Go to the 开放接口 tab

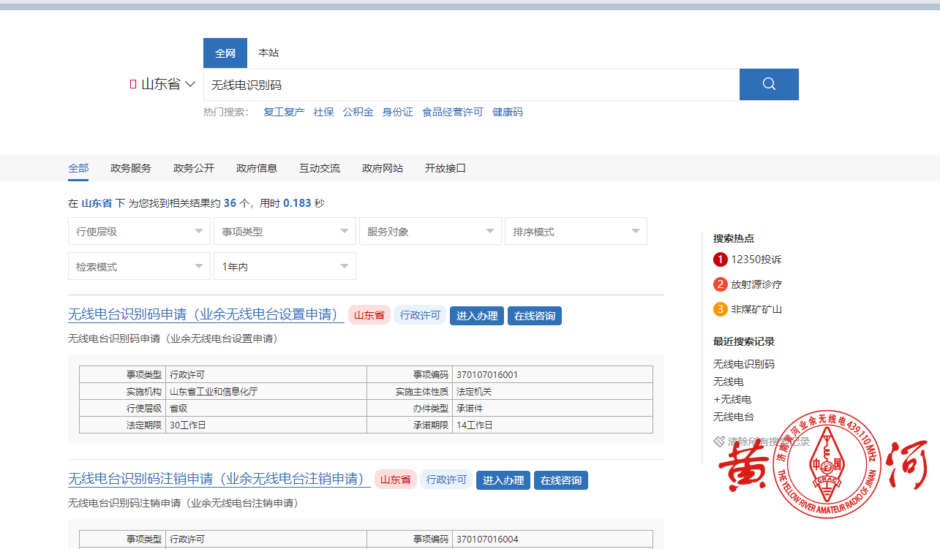click(x=445, y=168)
